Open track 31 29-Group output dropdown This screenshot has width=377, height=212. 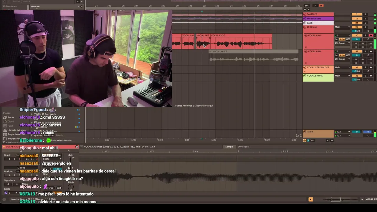[342, 59]
